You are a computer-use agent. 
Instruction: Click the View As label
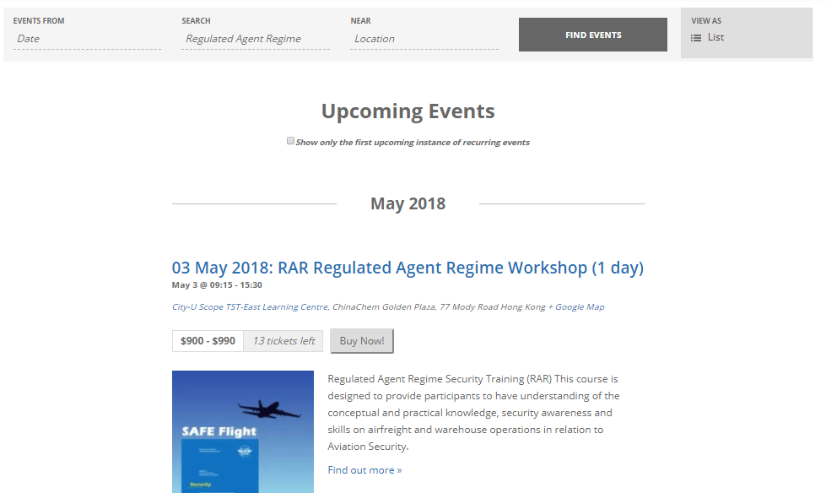[706, 21]
